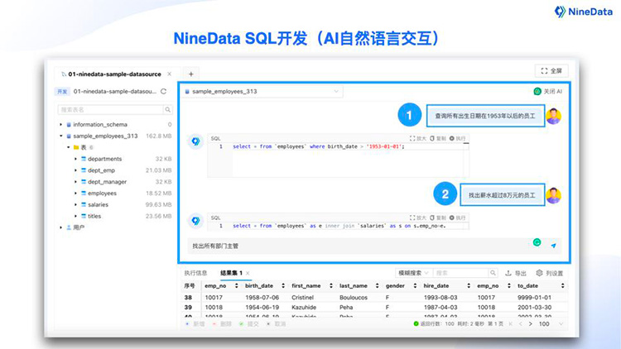Click the AI prompt input field
621x349 pixels.
[356, 246]
